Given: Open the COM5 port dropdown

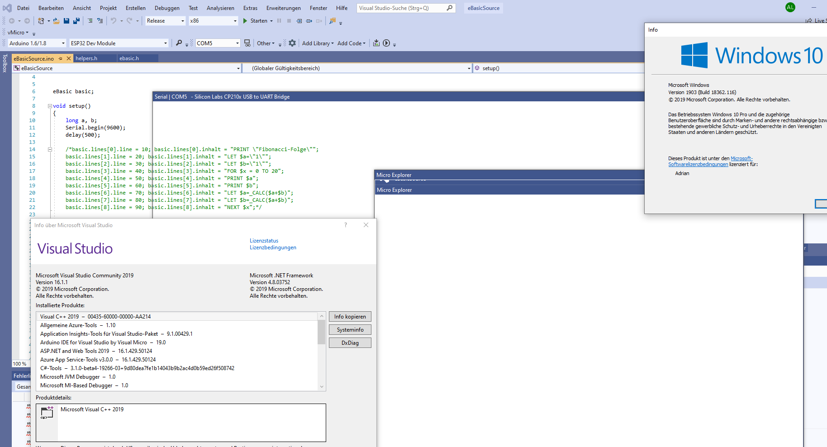Looking at the screenshot, I should (x=218, y=43).
